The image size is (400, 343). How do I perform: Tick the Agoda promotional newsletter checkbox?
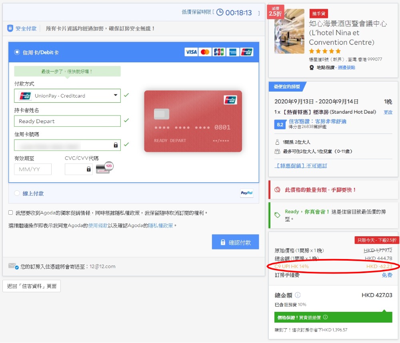coord(10,213)
